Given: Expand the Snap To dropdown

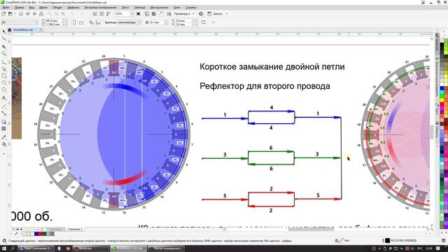Looking at the screenshot, I should coord(193,14).
